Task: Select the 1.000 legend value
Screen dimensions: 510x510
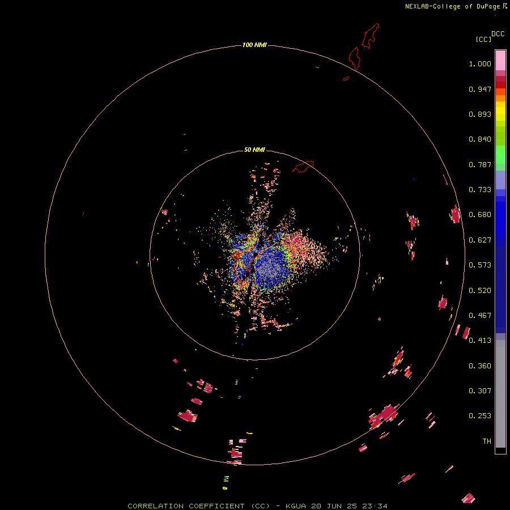Action: [480, 63]
